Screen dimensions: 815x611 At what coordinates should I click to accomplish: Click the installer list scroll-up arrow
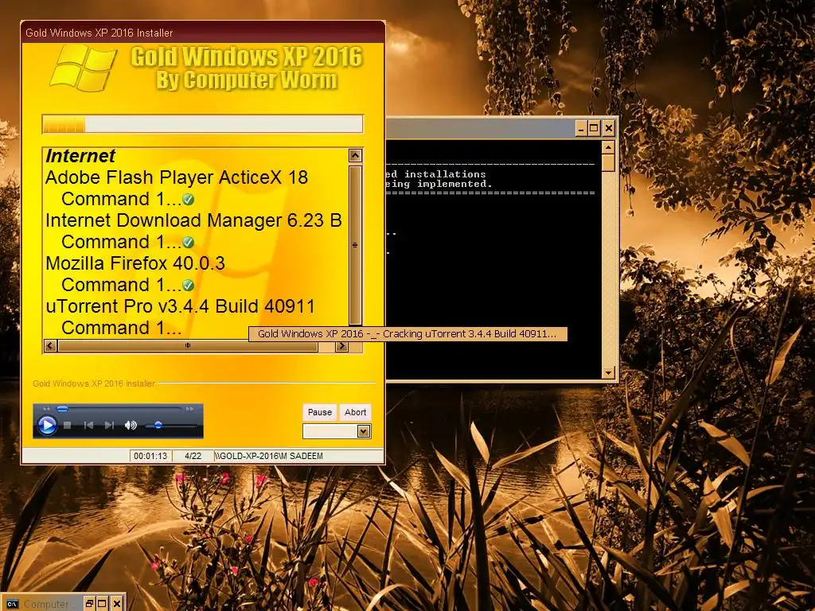coord(356,156)
